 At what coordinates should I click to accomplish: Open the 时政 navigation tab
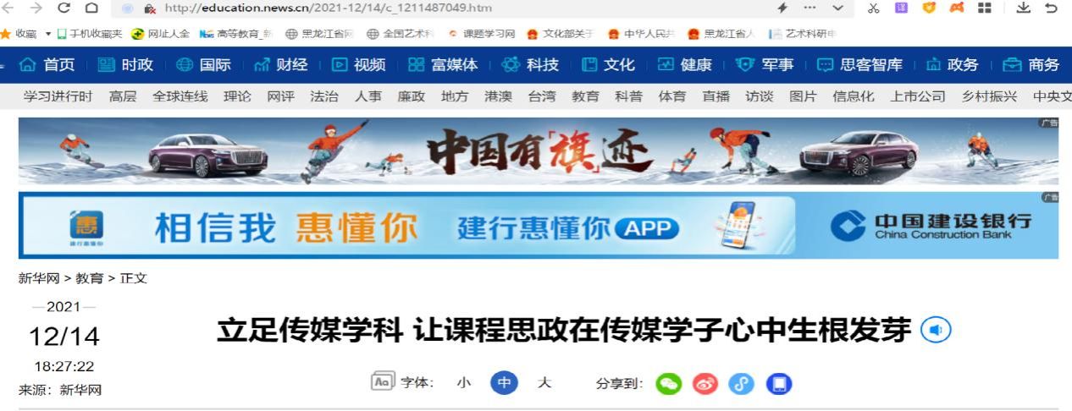[126, 65]
